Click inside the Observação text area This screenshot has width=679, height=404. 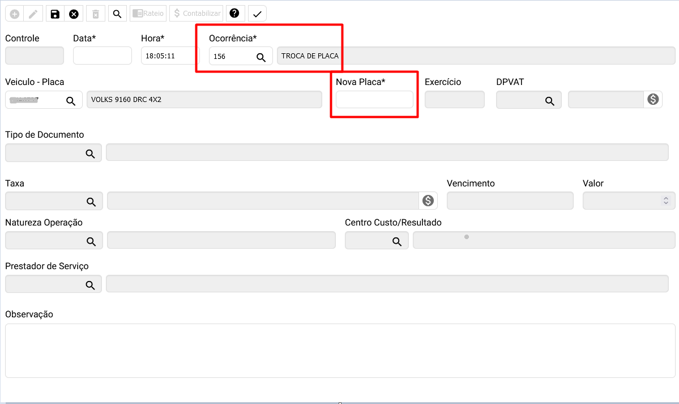(x=340, y=350)
